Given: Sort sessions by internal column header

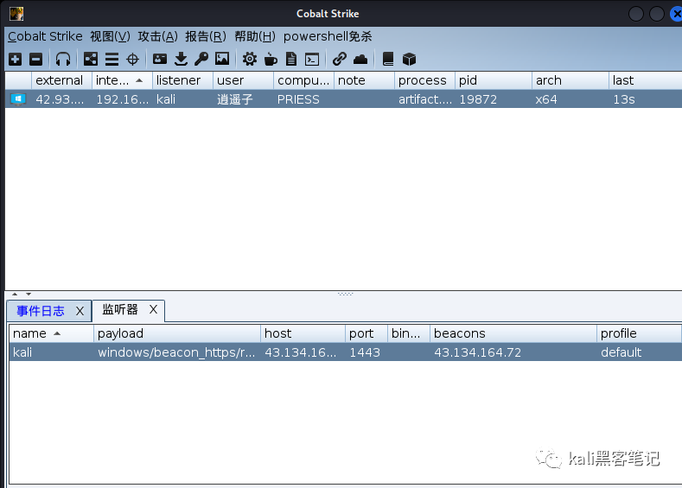Looking at the screenshot, I should [x=122, y=80].
